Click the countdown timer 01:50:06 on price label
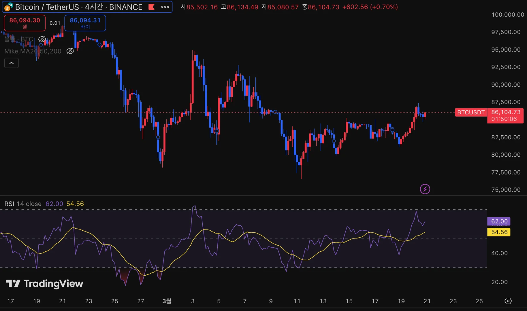This screenshot has width=527, height=311. (504, 119)
